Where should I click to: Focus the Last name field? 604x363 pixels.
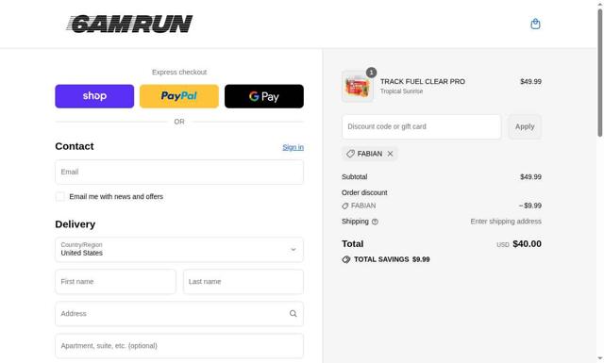pyautogui.click(x=243, y=281)
